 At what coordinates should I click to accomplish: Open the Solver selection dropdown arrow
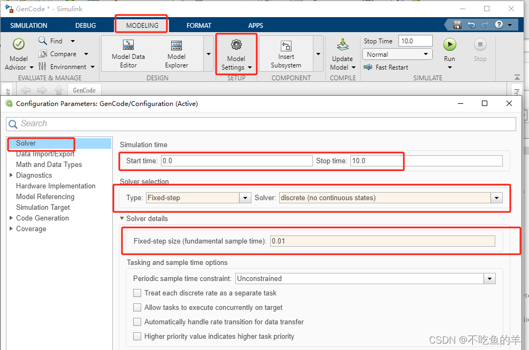[496, 198]
